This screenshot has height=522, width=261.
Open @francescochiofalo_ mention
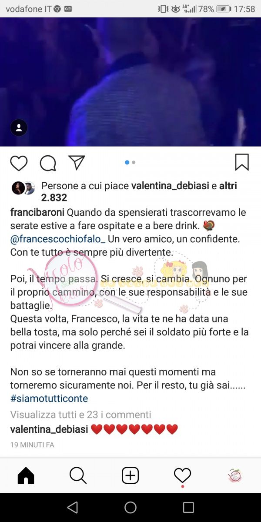(x=58, y=239)
